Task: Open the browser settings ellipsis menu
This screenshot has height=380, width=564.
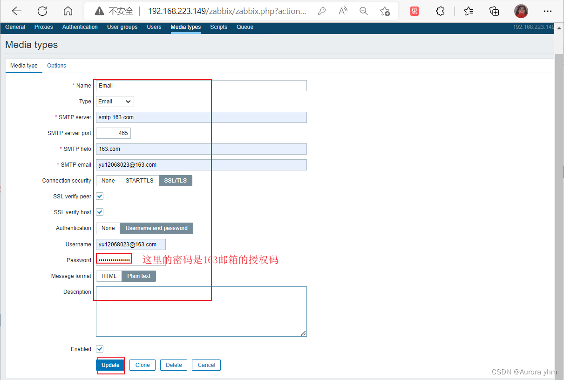Action: (547, 11)
